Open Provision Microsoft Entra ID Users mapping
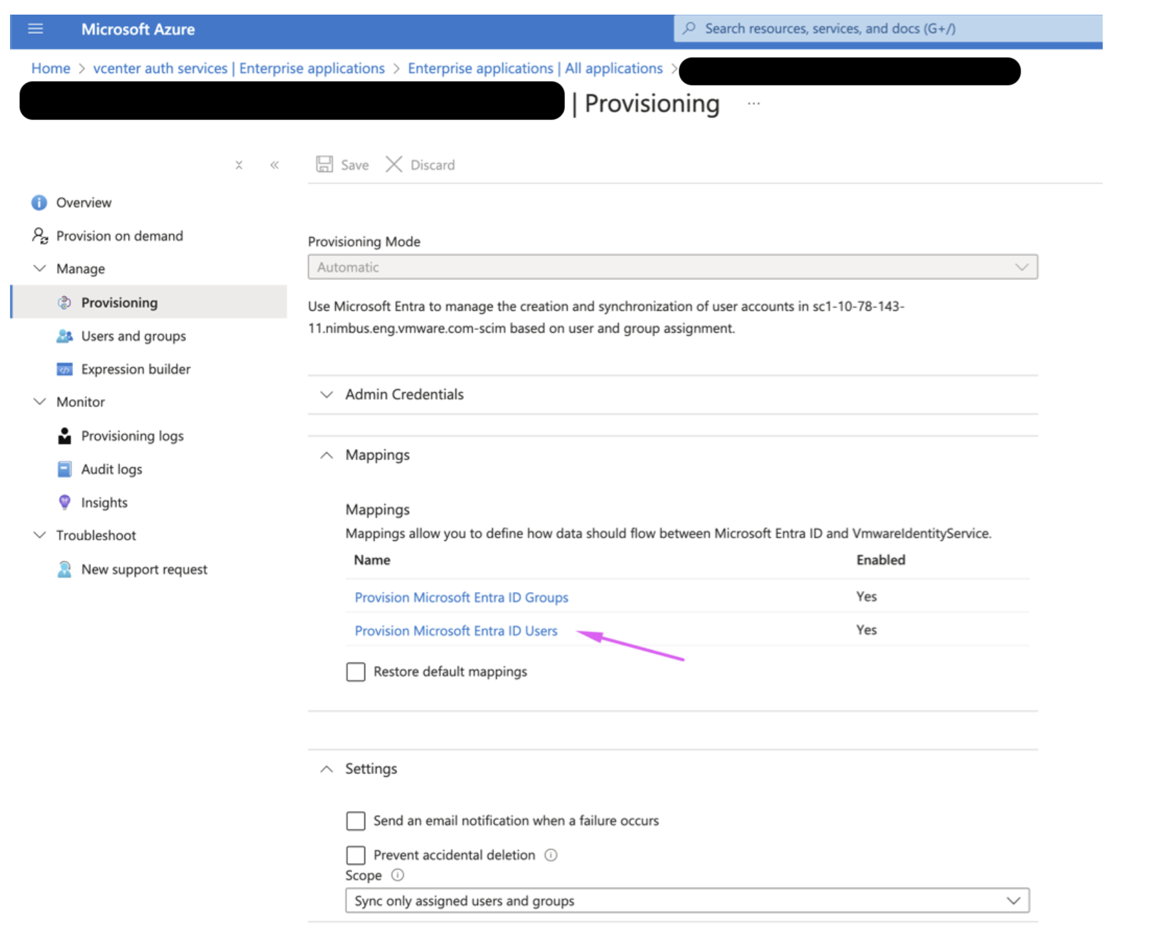 point(456,631)
